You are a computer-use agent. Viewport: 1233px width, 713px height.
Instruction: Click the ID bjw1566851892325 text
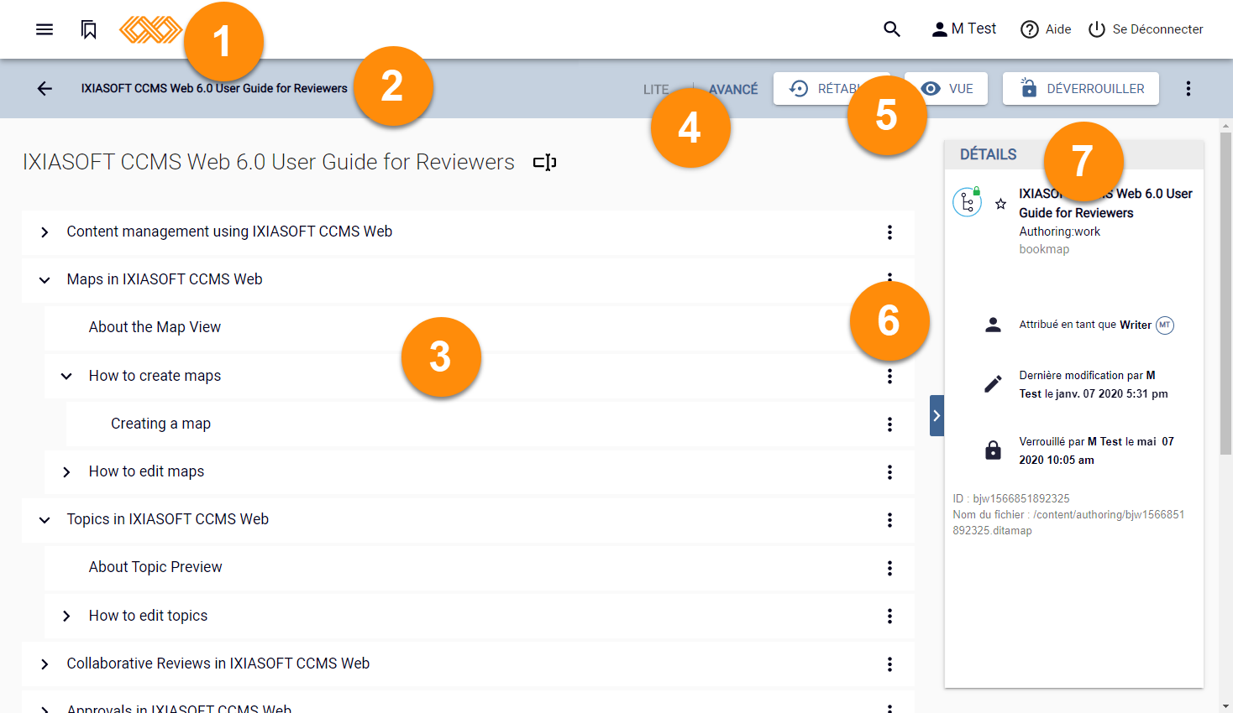[1011, 498]
